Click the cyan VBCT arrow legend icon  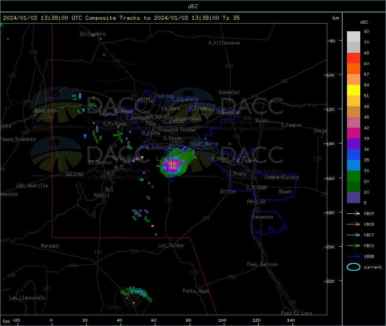353,235
